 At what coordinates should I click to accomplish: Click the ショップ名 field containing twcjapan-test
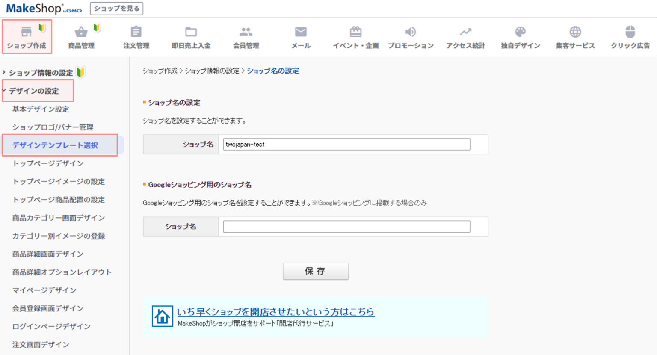pyautogui.click(x=346, y=144)
